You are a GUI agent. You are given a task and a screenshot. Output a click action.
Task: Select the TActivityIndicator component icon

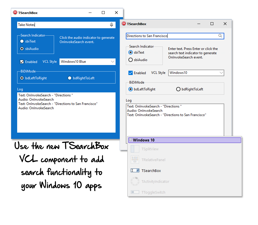click(x=135, y=181)
